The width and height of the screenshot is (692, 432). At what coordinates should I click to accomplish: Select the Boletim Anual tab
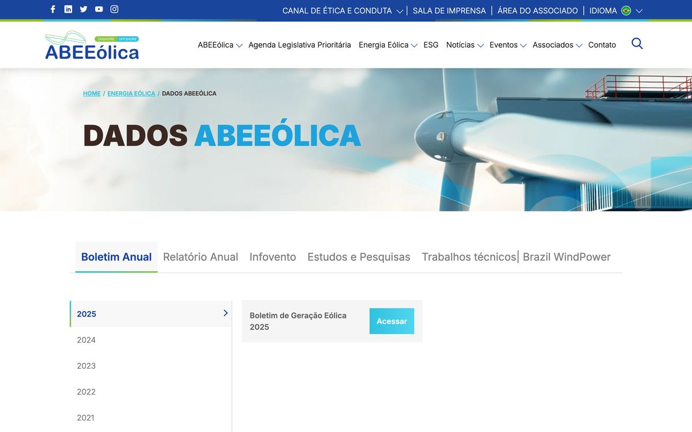point(116,257)
